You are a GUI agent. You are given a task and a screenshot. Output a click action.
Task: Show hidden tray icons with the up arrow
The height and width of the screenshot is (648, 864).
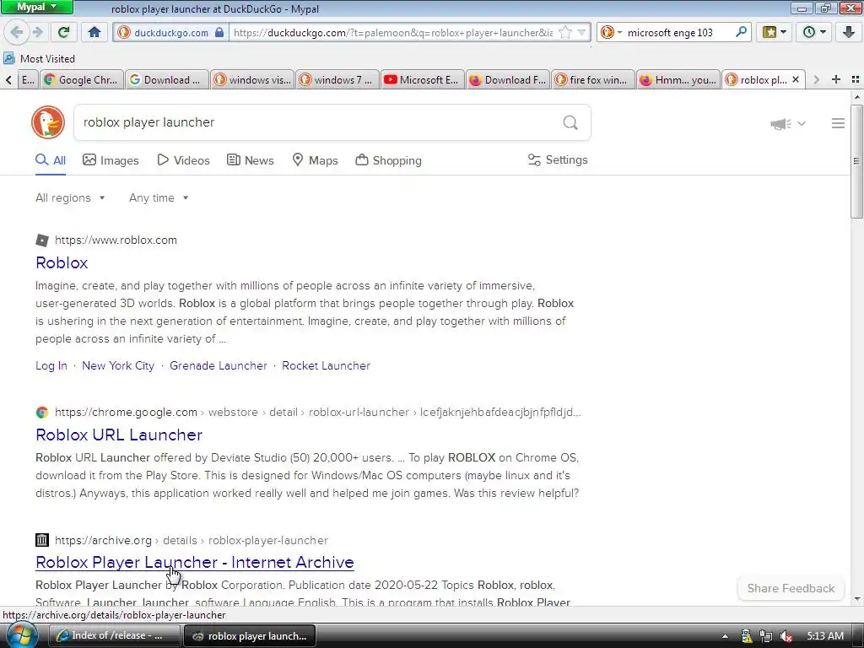click(x=725, y=636)
